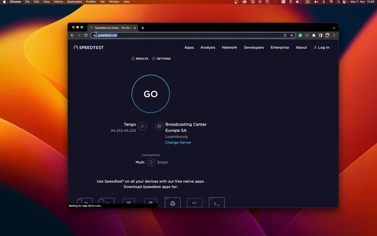Reload the page with refresh icon
The width and height of the screenshot is (377, 236).
click(86, 36)
